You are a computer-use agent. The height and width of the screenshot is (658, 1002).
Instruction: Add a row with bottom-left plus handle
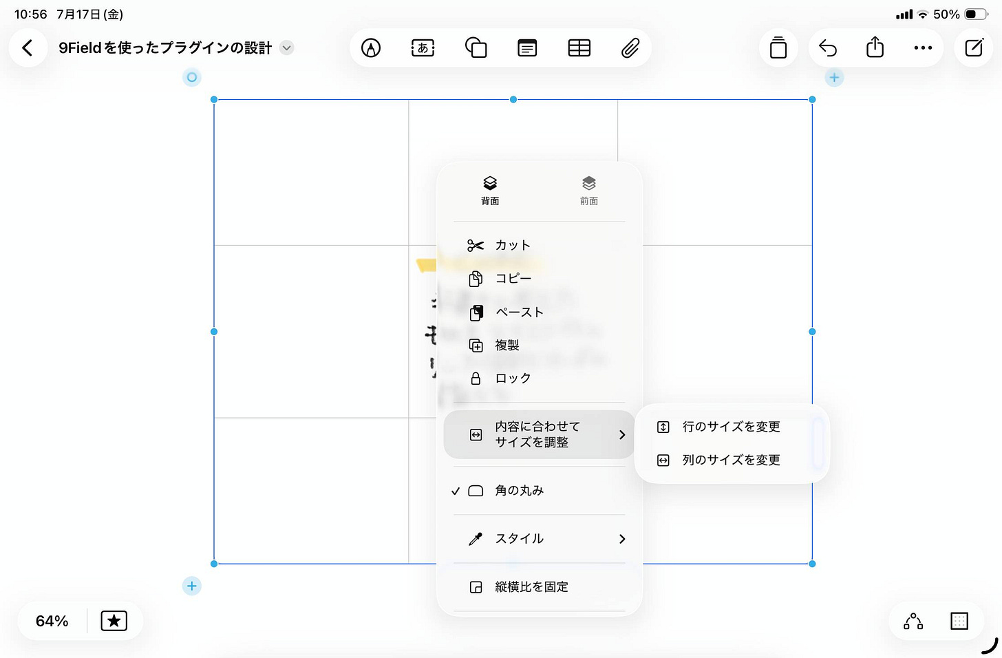tap(192, 586)
